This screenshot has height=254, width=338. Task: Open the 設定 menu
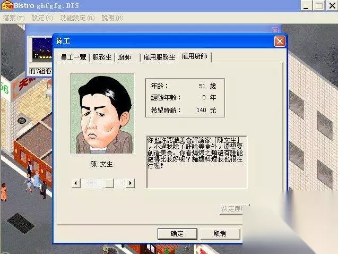[42, 18]
